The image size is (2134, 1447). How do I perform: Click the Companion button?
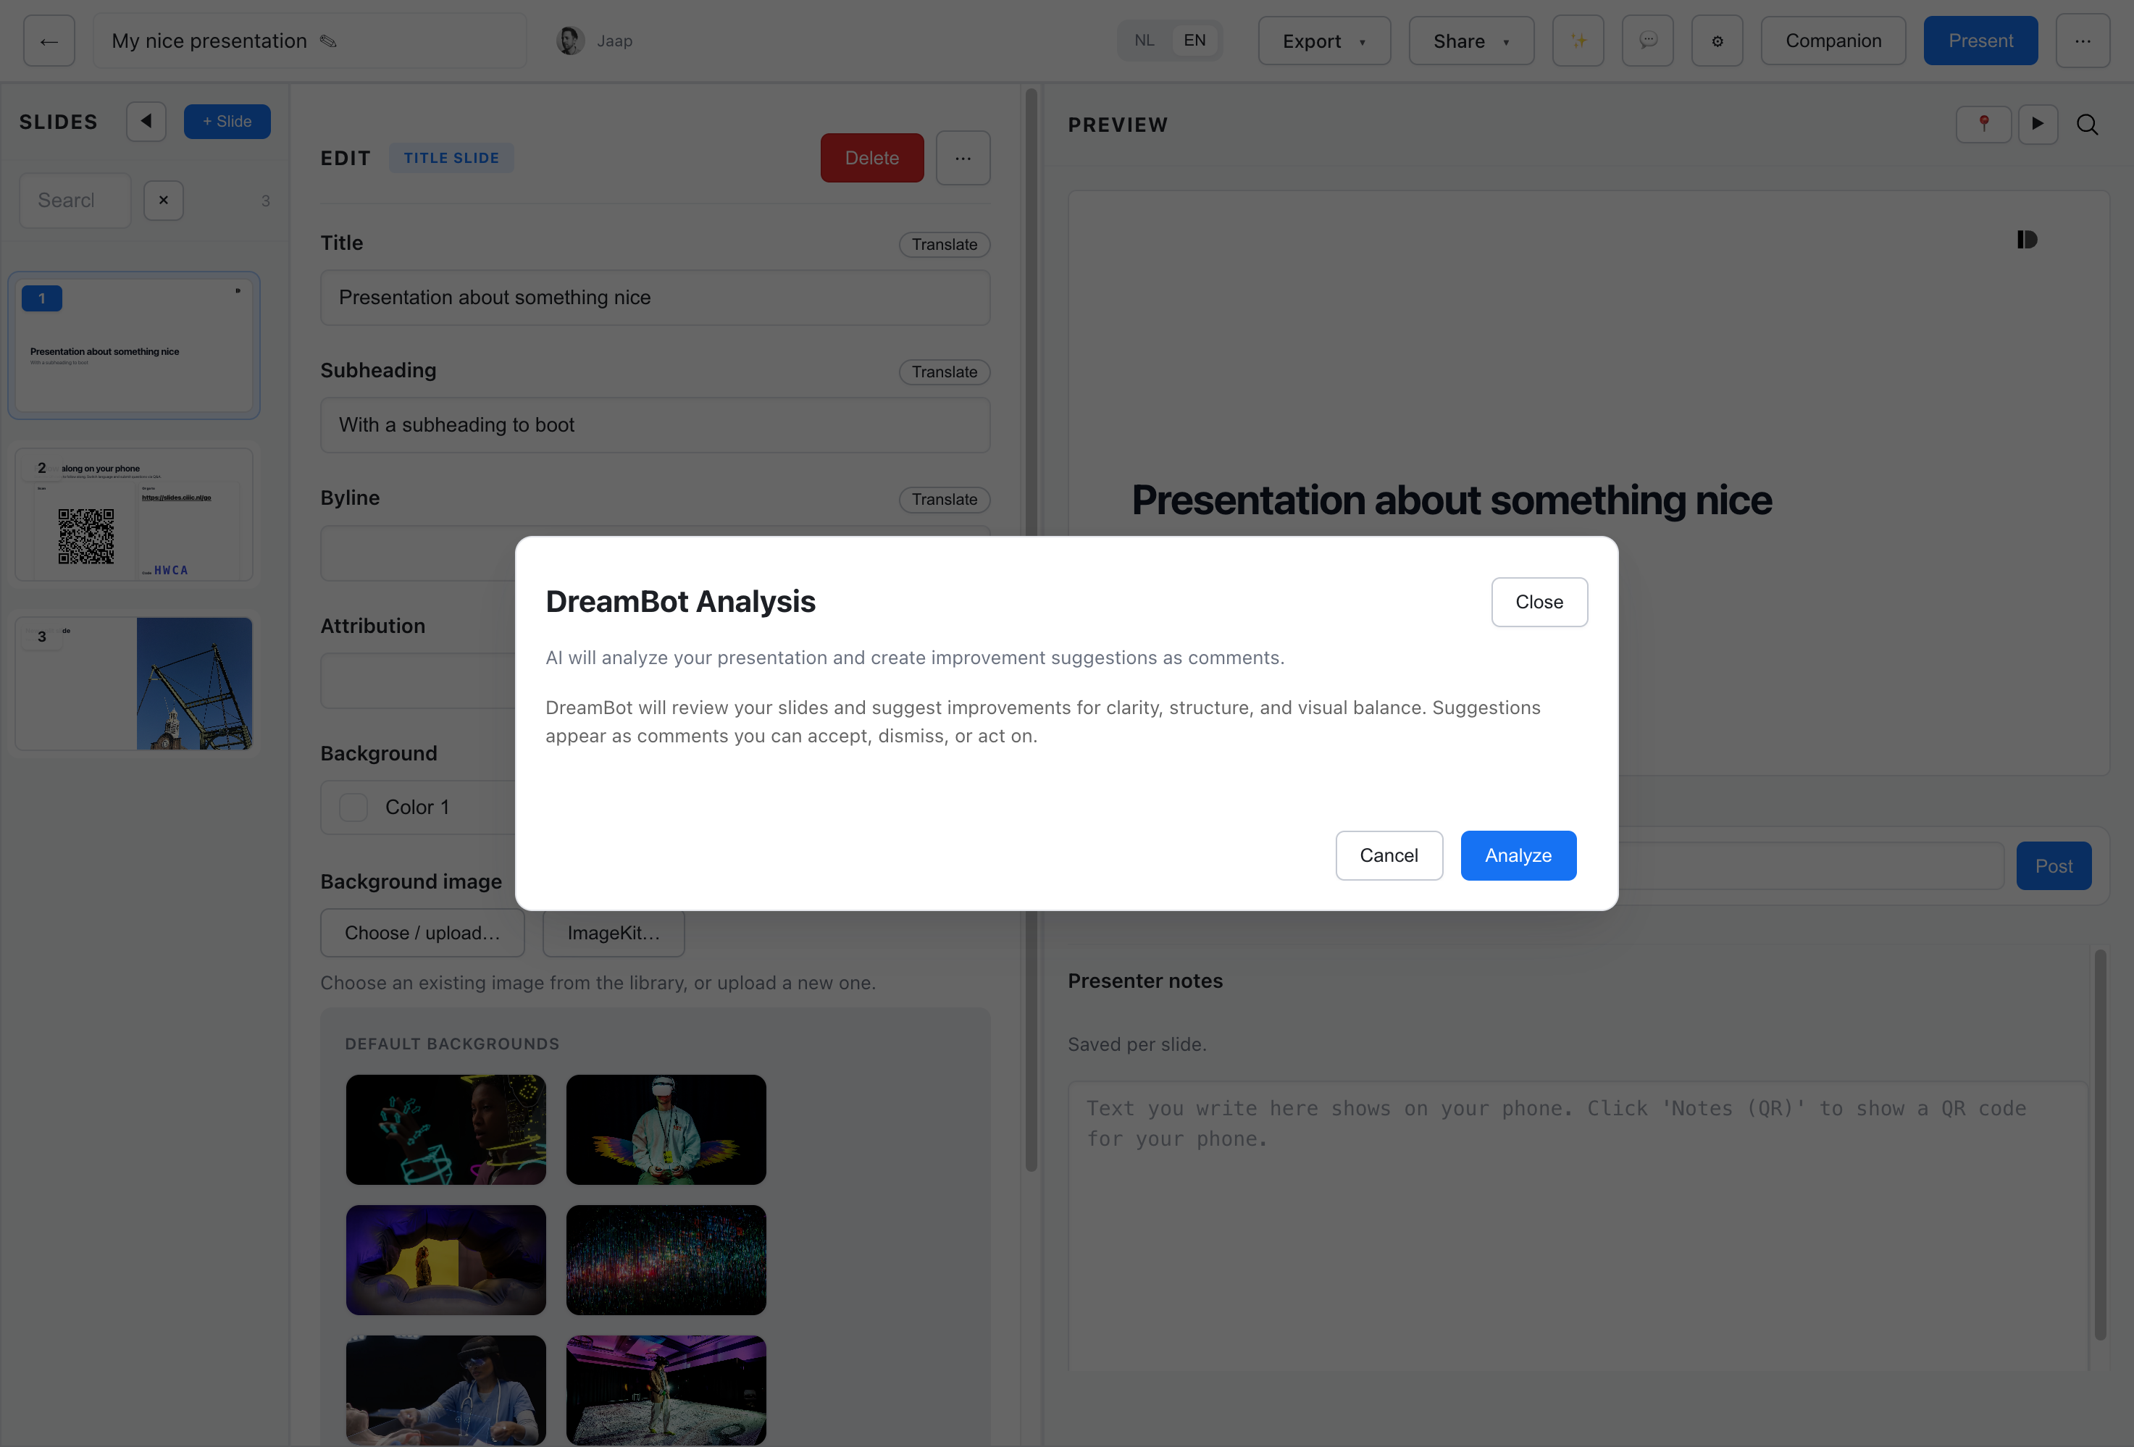(x=1833, y=41)
